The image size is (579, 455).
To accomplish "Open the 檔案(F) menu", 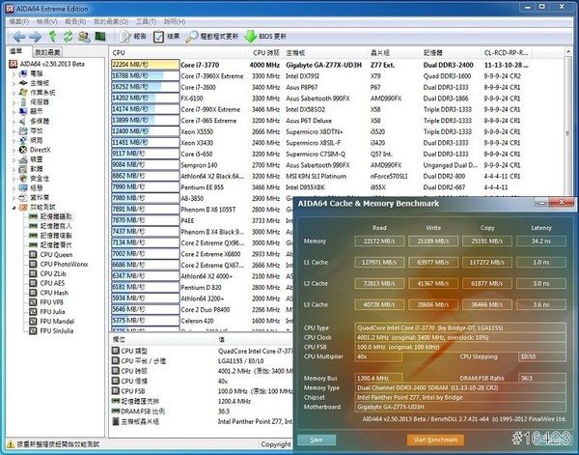I will pyautogui.click(x=18, y=19).
